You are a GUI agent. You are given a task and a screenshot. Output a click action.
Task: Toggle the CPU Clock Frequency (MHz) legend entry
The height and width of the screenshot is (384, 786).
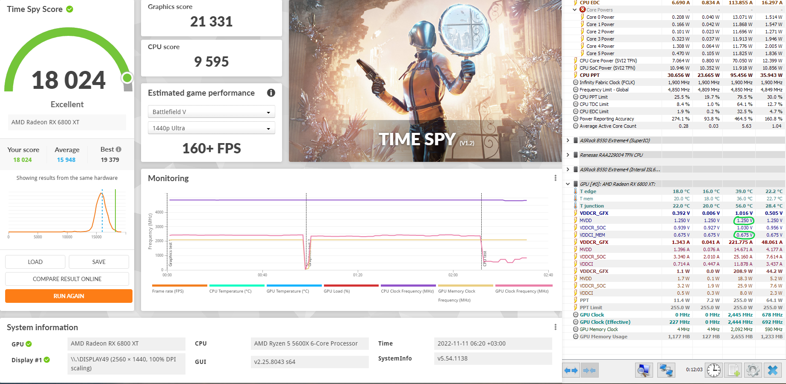[x=407, y=291]
